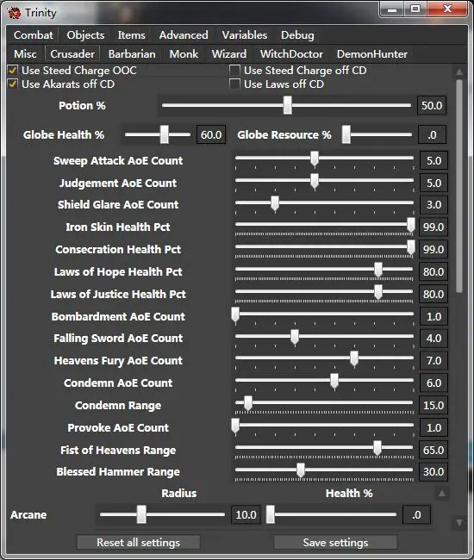The height and width of the screenshot is (560, 474).
Task: Click Blessed Hammer Range value 30.0
Action: 433,472
